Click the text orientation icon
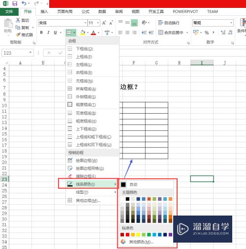The image size is (246, 249). point(144,23)
